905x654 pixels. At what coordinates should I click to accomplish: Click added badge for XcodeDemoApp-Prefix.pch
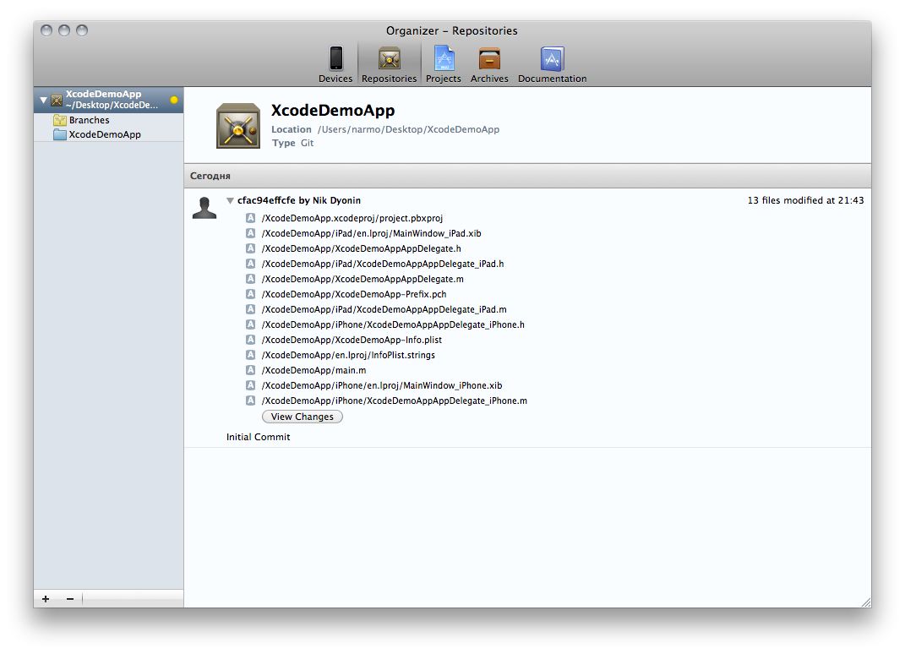click(250, 294)
